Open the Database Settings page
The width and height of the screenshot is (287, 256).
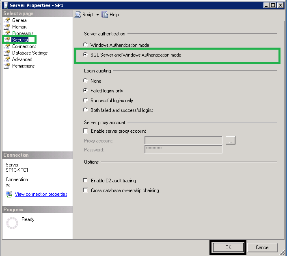(30, 53)
